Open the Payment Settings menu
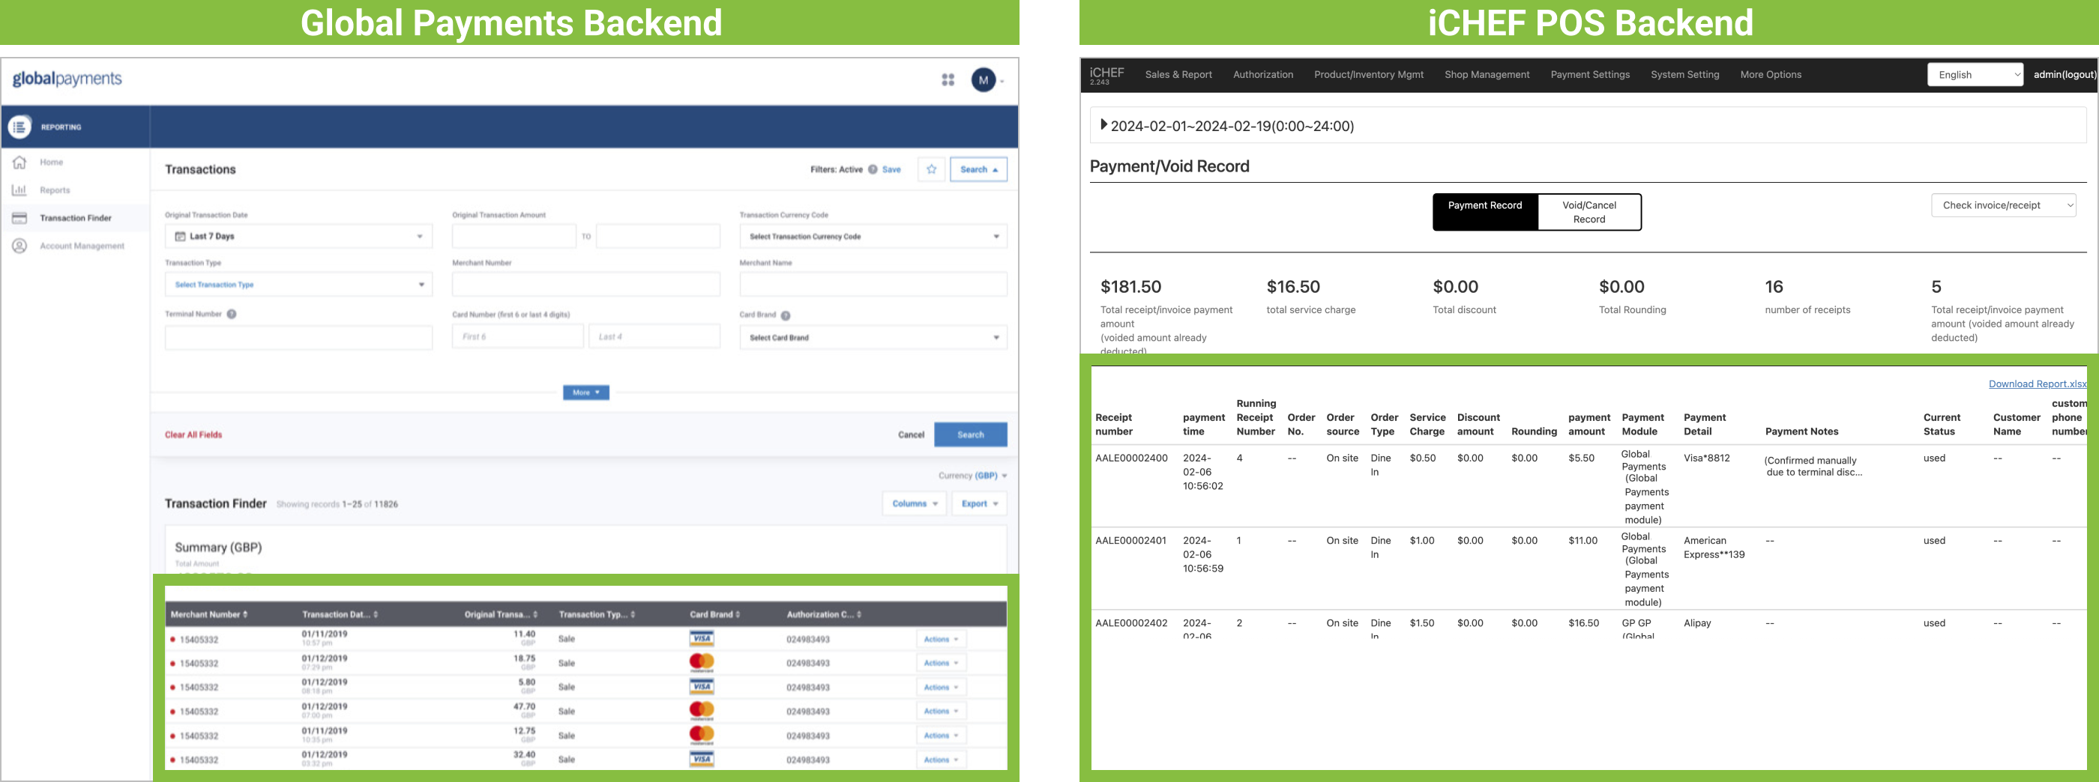Screen dimensions: 2099x782 [x=1590, y=75]
